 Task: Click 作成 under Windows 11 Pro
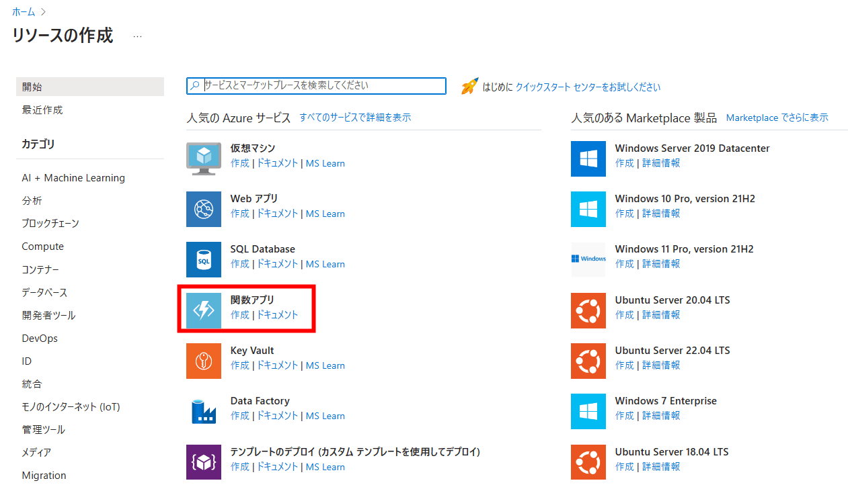625,264
